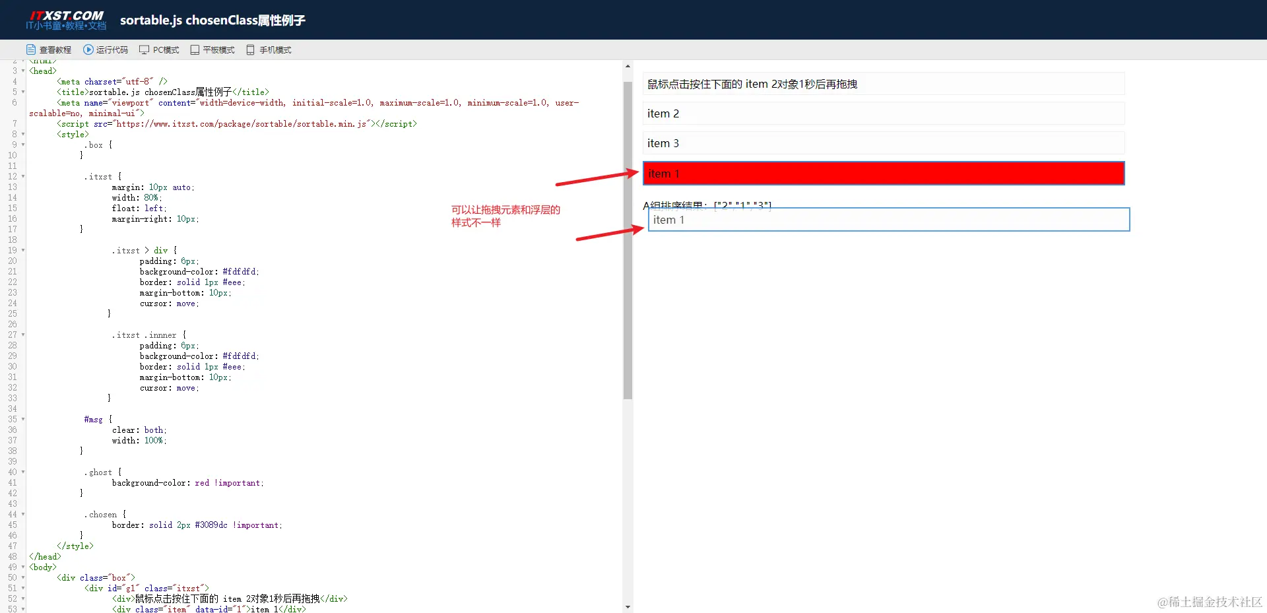Switch preview to PC模式

point(159,49)
